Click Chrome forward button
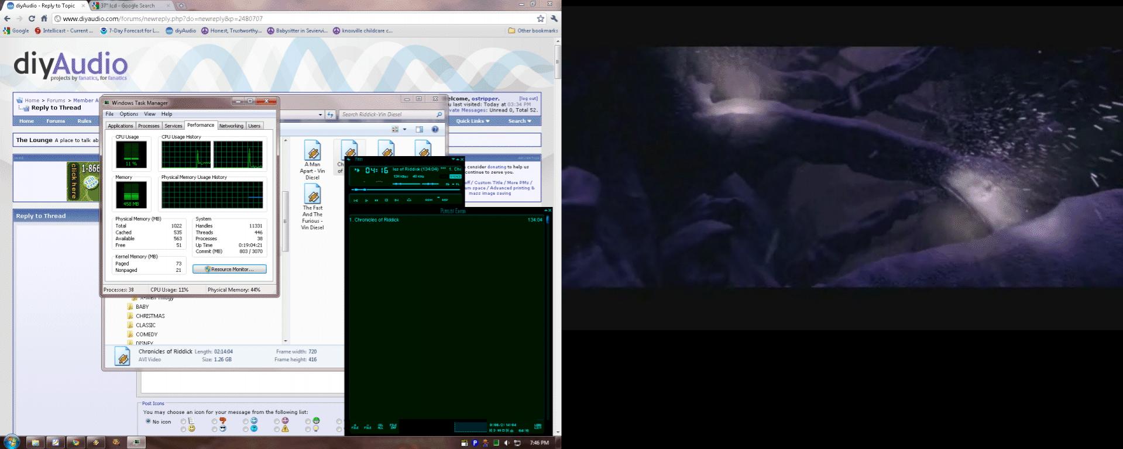The width and height of the screenshot is (1123, 449). (x=19, y=19)
